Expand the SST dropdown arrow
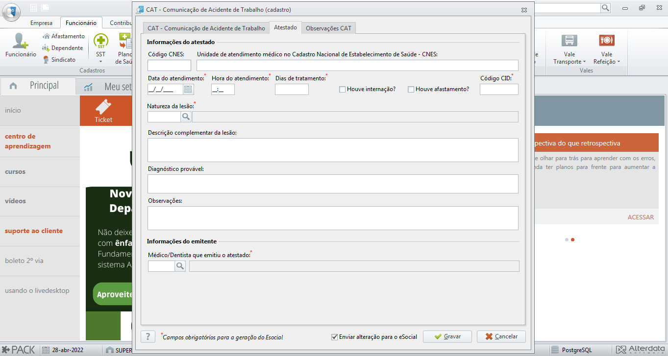Viewport: 668px width, 356px height. 100,62
